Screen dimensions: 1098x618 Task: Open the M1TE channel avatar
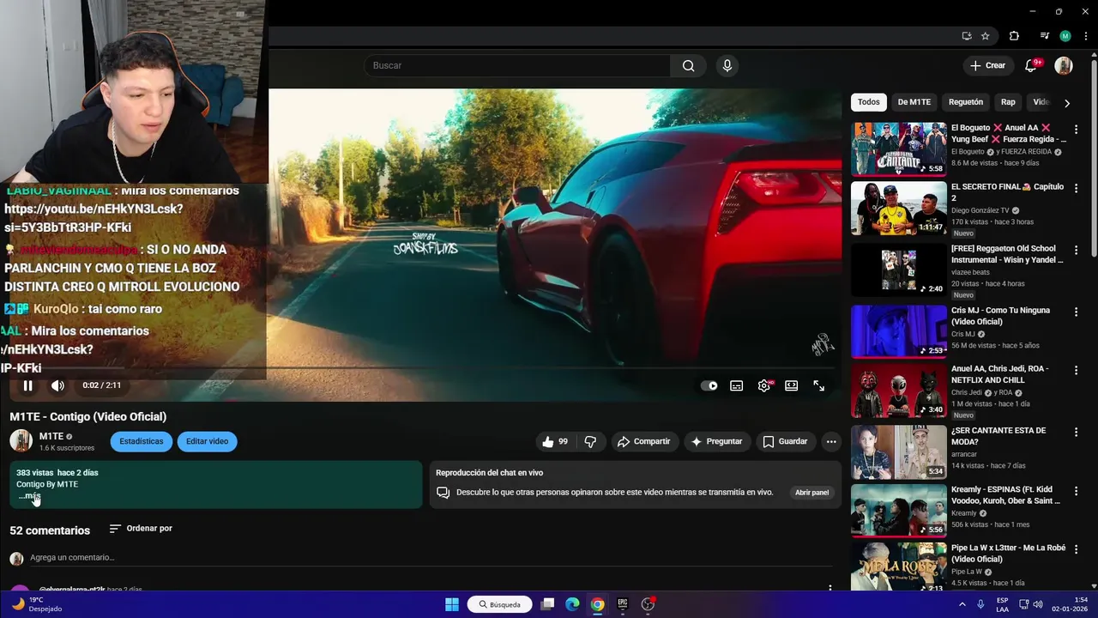pos(21,441)
